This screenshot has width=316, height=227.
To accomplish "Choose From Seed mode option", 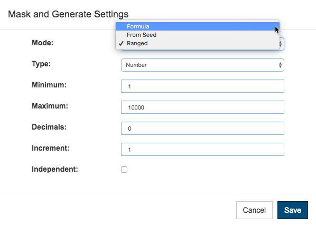I will click(x=198, y=35).
